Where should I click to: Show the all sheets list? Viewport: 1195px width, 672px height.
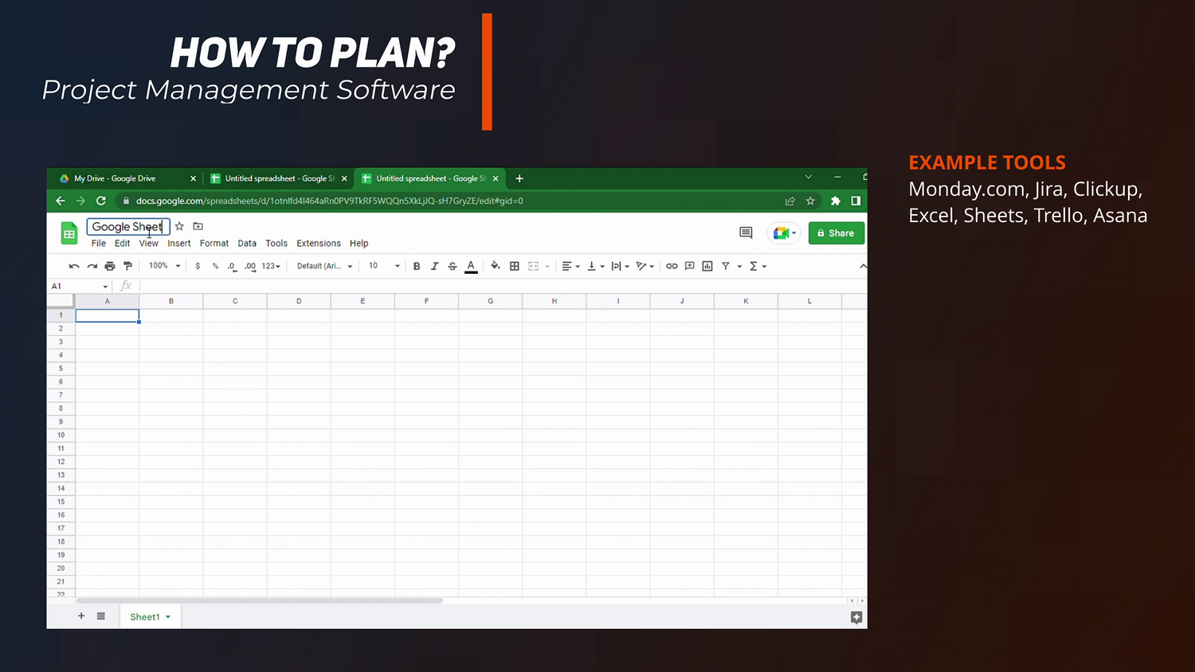101,616
